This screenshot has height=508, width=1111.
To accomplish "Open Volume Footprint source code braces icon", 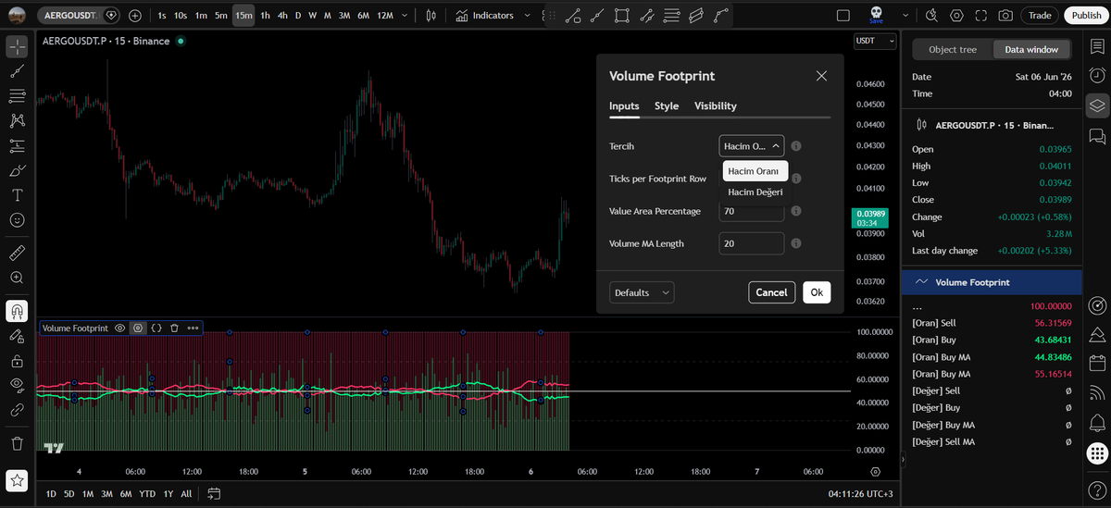I will coord(156,328).
